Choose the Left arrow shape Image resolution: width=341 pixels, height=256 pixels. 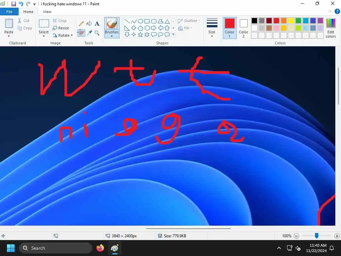161,28
